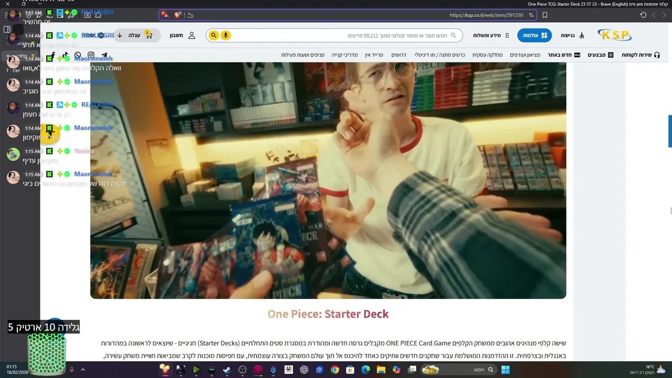
Task: Open סניפים ושעות פעילות navigation link
Action: pos(302,55)
